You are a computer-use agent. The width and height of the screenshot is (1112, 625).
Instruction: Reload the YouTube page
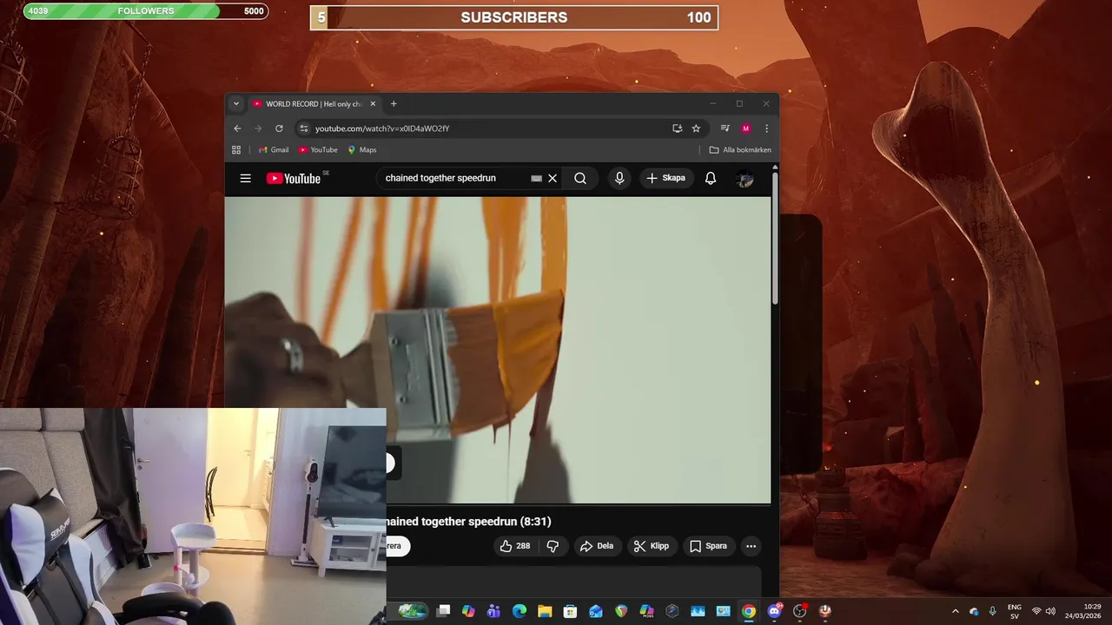279,128
